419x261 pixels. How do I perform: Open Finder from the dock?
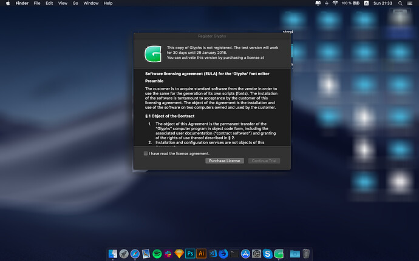[x=113, y=254]
